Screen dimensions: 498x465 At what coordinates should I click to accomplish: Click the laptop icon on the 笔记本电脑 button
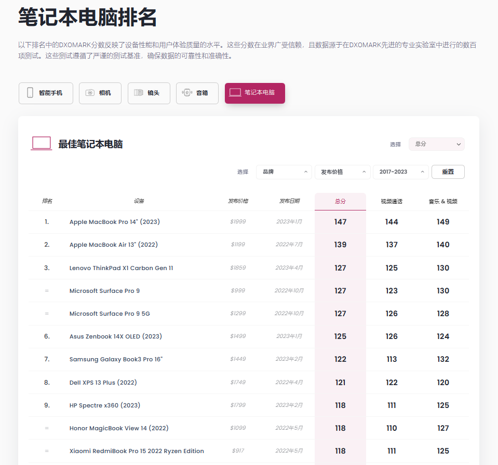pyautogui.click(x=234, y=93)
